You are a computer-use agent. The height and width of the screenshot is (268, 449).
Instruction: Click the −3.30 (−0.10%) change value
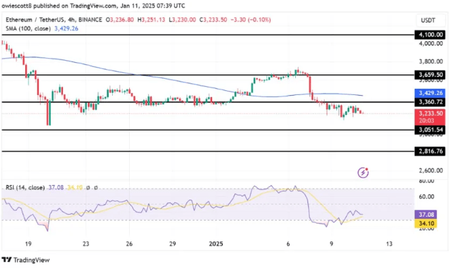pyautogui.click(x=251, y=20)
